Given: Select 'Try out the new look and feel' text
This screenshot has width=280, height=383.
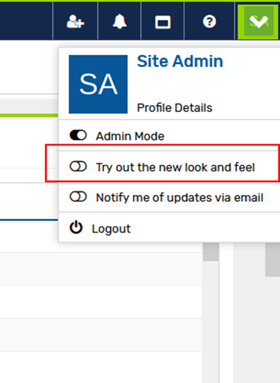Looking at the screenshot, I should click(175, 167).
